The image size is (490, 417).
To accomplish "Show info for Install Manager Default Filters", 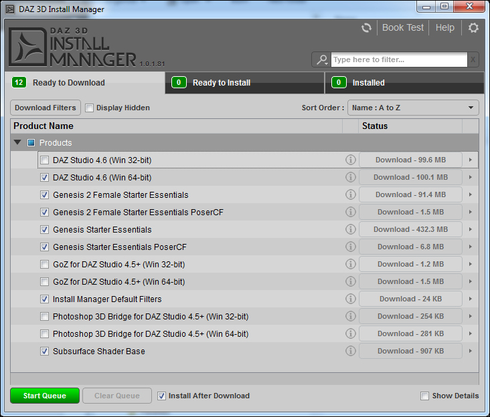I will [x=350, y=299].
